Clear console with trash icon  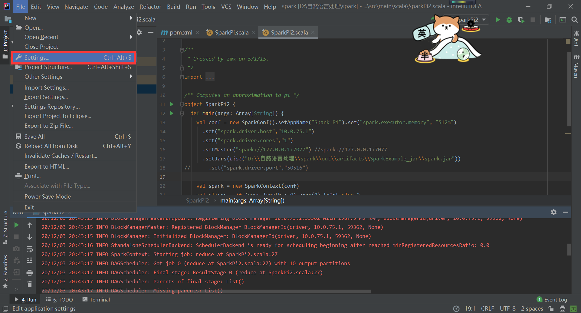point(30,284)
